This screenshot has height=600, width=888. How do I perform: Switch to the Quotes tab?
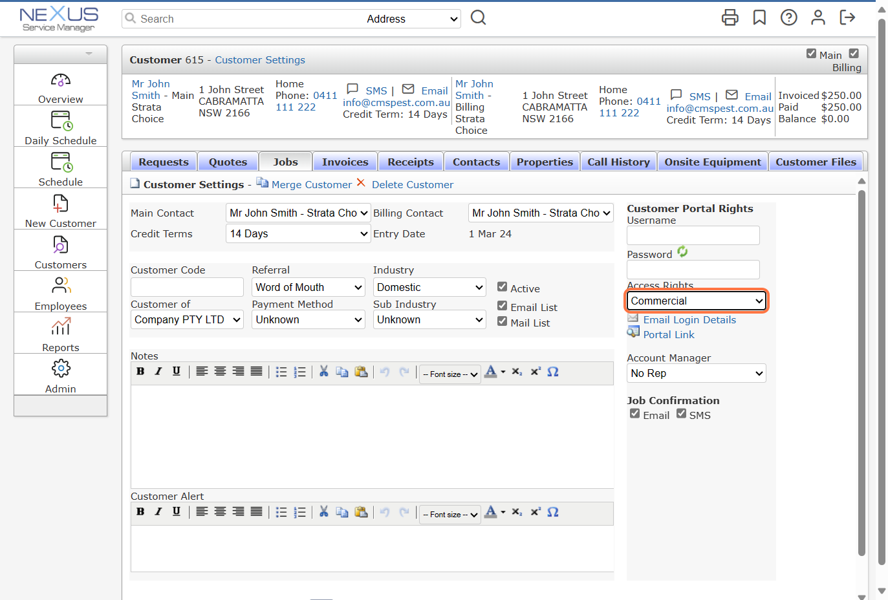[x=228, y=162]
